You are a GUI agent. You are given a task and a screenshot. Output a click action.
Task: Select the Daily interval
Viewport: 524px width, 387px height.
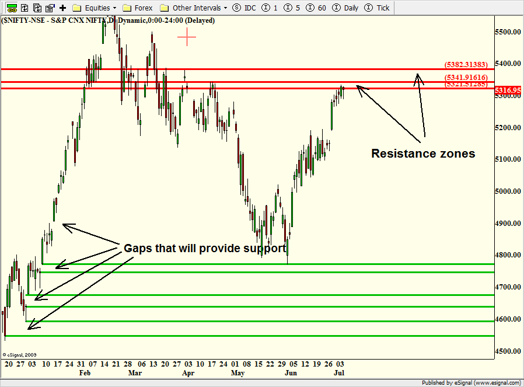pyautogui.click(x=345, y=8)
